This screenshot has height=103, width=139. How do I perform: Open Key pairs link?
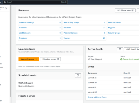pyautogui.click(x=112, y=28)
